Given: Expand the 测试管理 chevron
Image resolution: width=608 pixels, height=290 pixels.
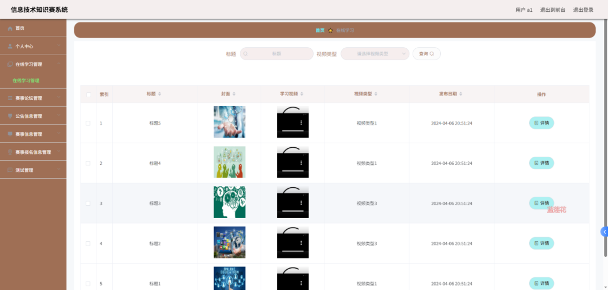Looking at the screenshot, I should (59, 170).
